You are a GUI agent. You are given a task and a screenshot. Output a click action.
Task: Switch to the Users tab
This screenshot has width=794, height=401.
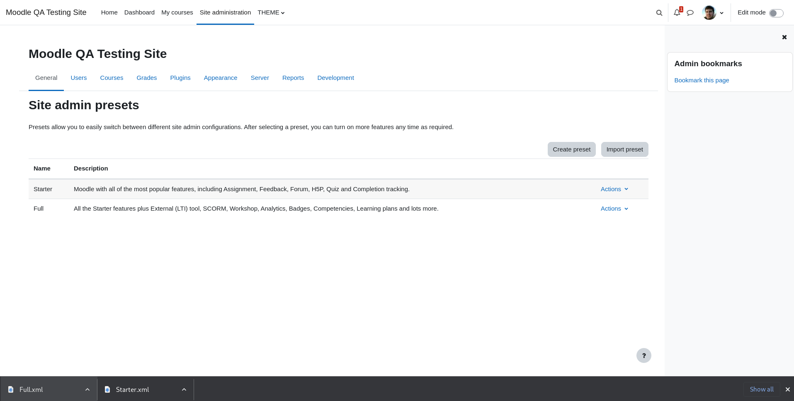[79, 78]
